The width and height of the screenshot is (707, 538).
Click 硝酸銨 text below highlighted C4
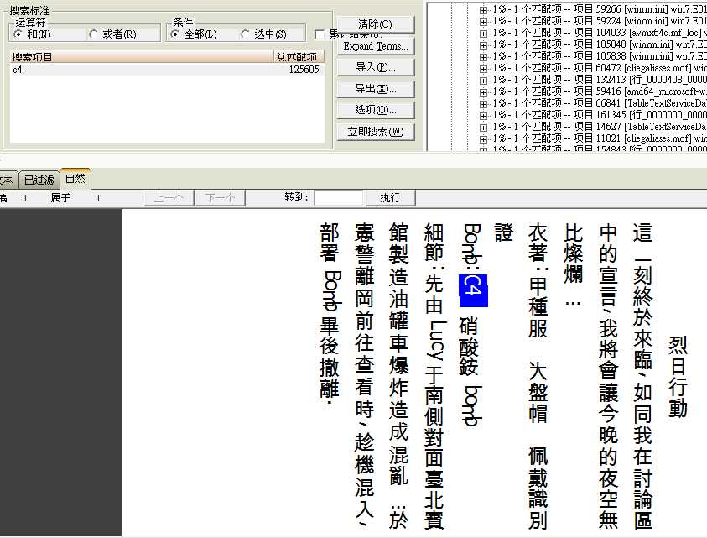[469, 346]
